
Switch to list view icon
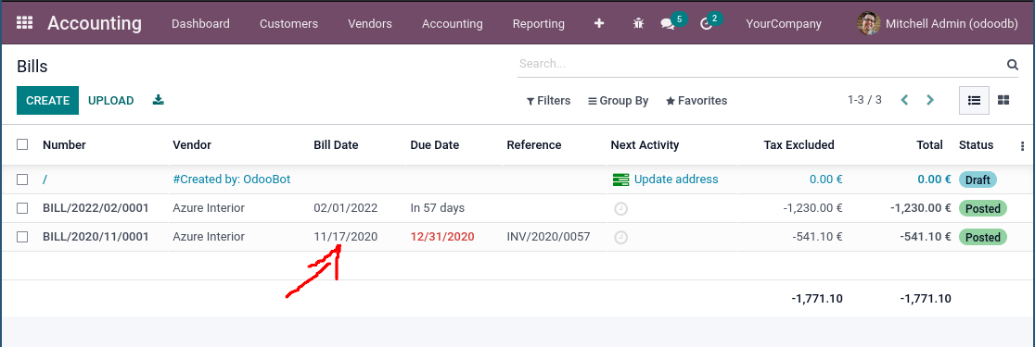[x=974, y=100]
